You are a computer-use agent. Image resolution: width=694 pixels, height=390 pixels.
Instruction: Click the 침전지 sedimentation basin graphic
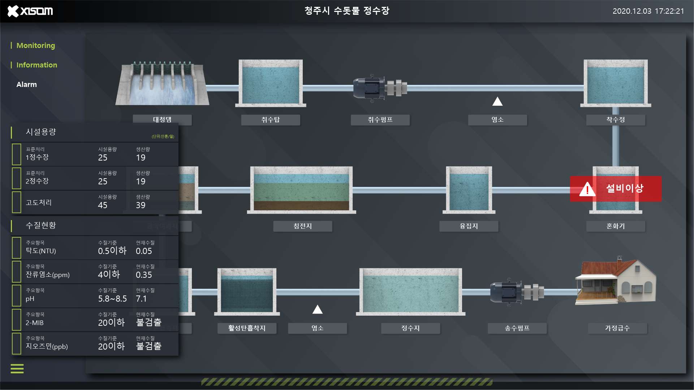pos(302,190)
